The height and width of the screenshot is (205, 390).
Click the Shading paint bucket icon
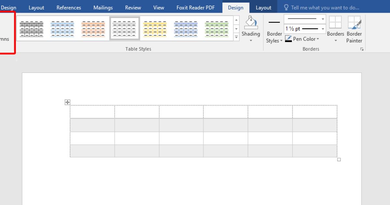point(251,23)
